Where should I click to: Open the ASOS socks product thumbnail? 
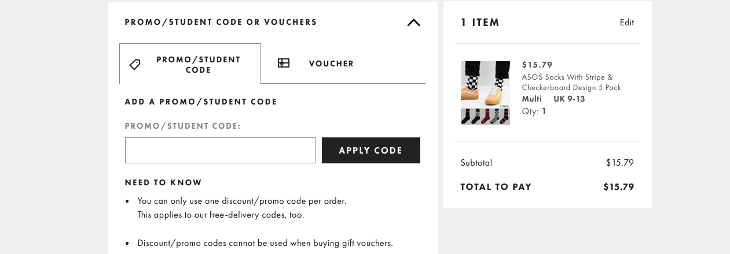pyautogui.click(x=485, y=93)
